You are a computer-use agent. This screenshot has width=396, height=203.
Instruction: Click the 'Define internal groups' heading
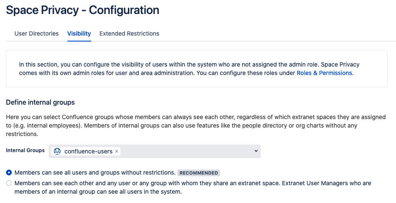coord(40,102)
